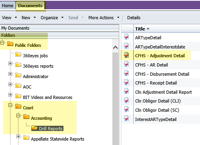Viewport: 200px width, 145px height.
Task: Collapse the Accounting folder node
Action: [18, 116]
